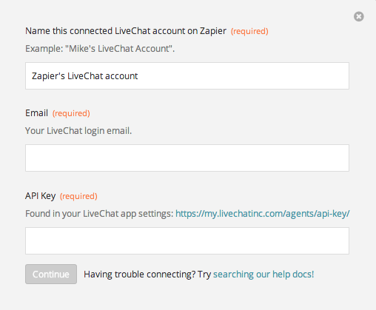The height and width of the screenshot is (310, 376).
Task: Click the required marker beside account name label
Action: pos(249,31)
